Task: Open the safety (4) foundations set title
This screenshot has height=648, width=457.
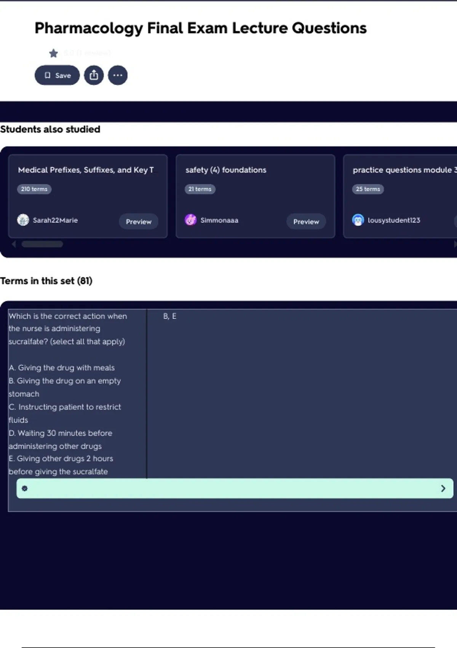Action: [x=226, y=170]
